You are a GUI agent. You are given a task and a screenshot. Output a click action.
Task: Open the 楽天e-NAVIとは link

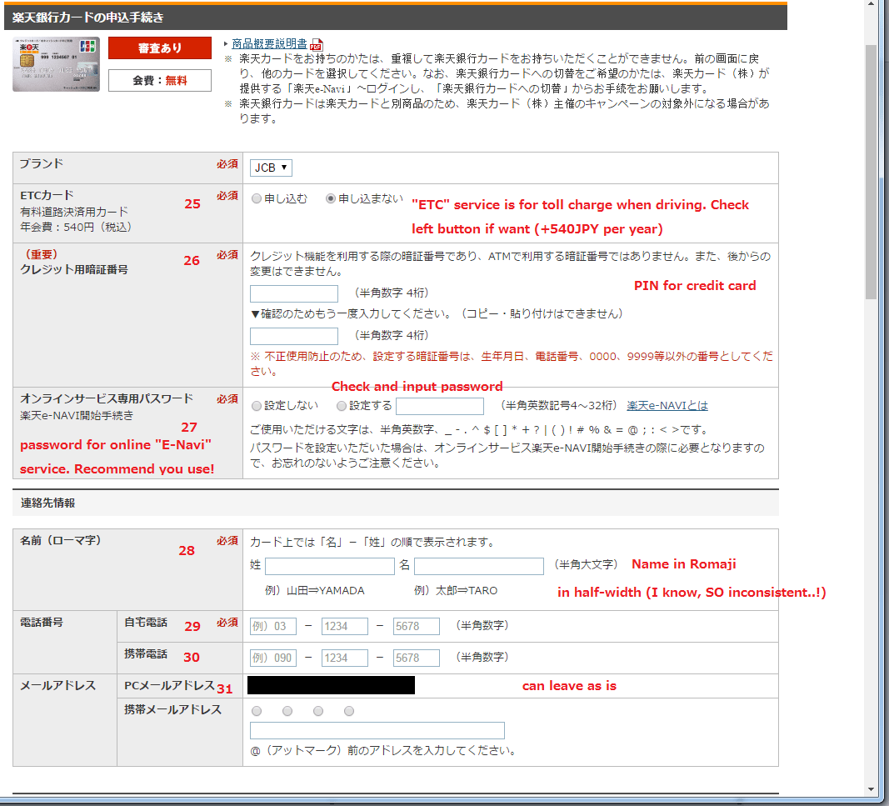pos(667,406)
